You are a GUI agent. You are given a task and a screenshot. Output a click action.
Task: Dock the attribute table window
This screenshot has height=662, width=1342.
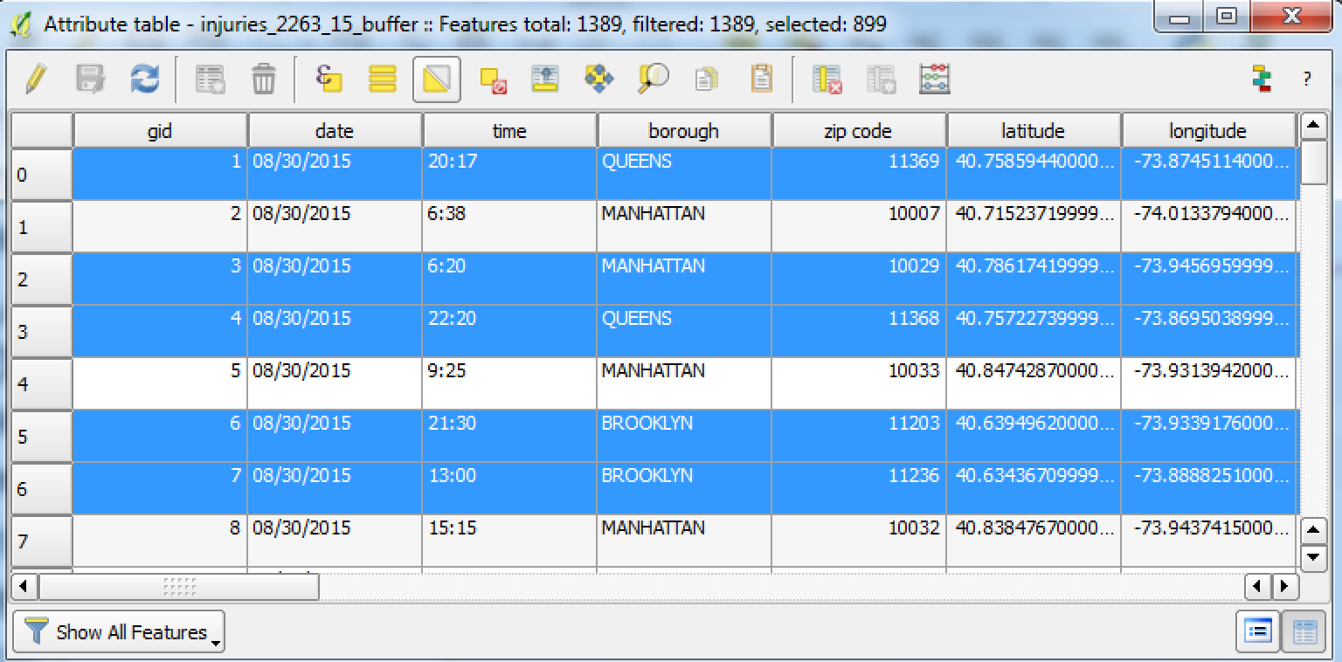[x=1261, y=79]
